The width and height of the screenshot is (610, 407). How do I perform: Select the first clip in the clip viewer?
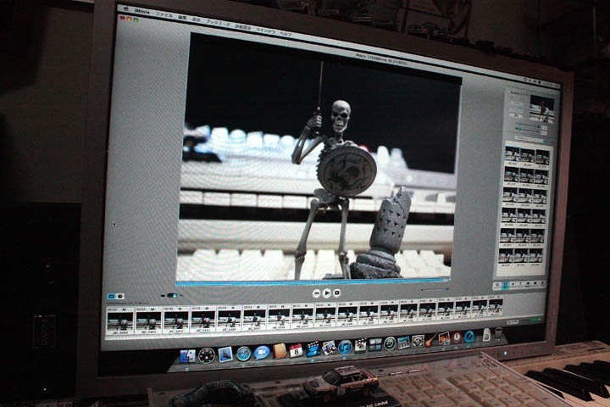tap(120, 321)
